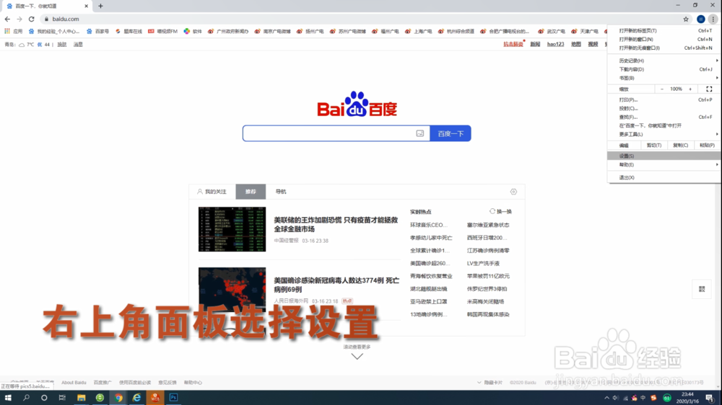This screenshot has height=405, width=722.
Task: Select 设置(S) in the Chrome menu
Action: pyautogui.click(x=664, y=156)
